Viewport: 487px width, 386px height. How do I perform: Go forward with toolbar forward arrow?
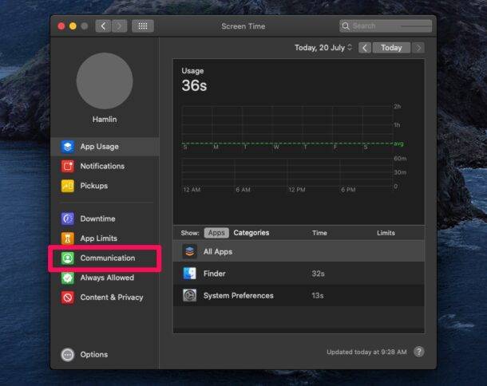(119, 26)
